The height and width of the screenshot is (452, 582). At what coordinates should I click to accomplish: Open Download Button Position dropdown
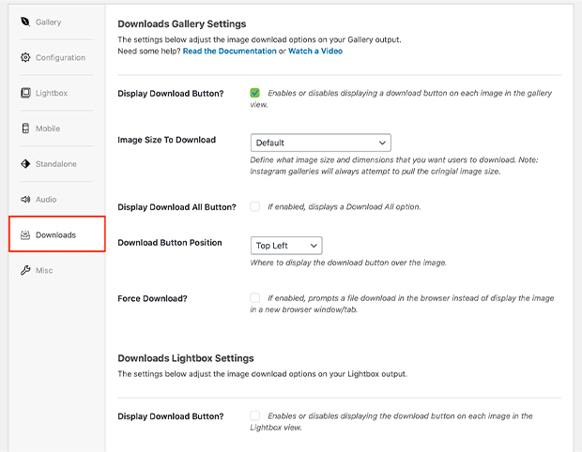(x=286, y=246)
